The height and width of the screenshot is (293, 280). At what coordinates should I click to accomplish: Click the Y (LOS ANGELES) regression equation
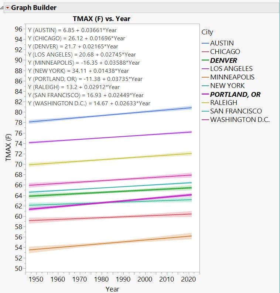click(x=82, y=55)
